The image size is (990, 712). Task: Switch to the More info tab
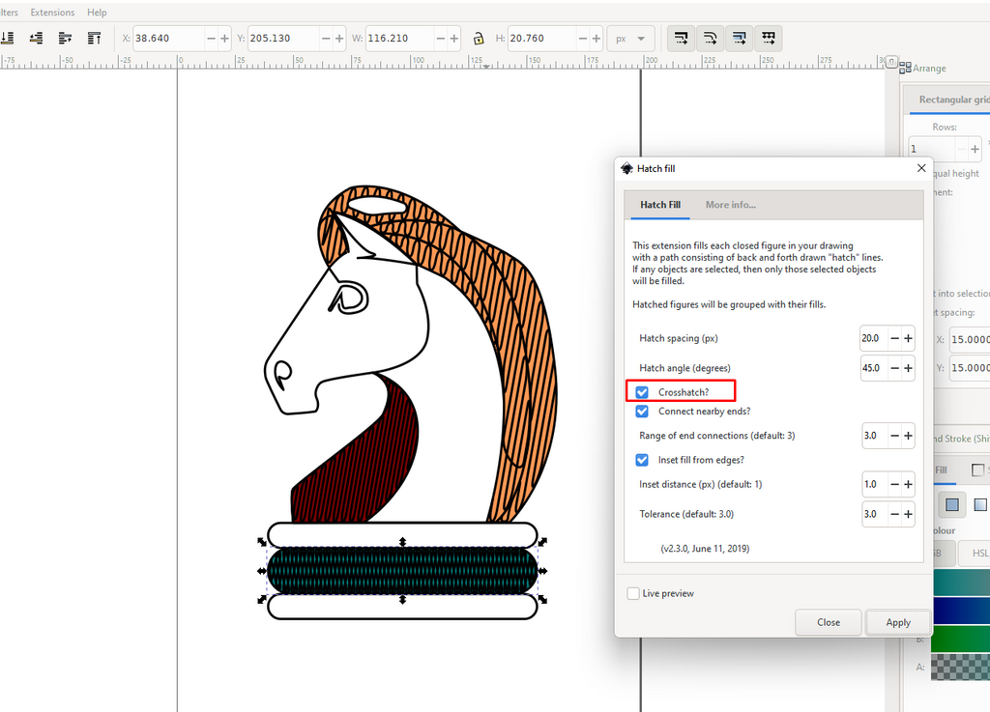[x=730, y=205]
